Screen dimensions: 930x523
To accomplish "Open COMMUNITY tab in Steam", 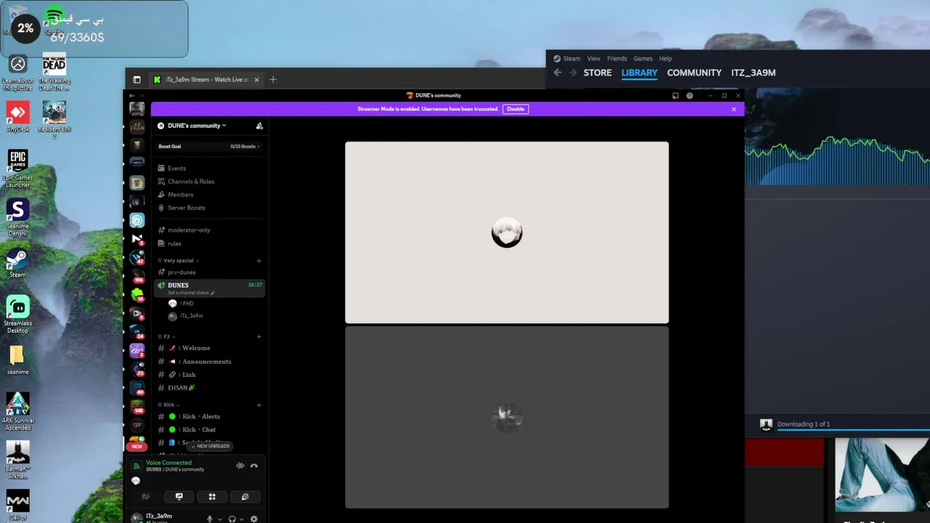I will [x=694, y=73].
